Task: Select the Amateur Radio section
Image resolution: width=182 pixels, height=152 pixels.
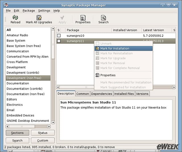Action: (28, 35)
